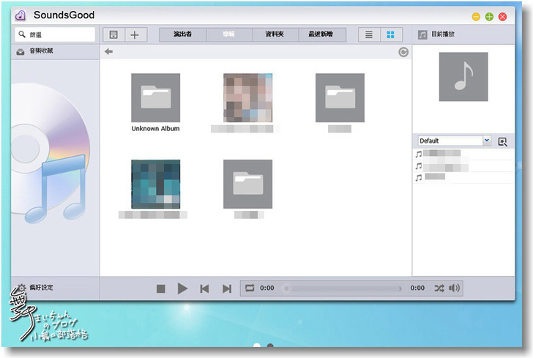This screenshot has width=533, height=358.
Task: Skip to the next track
Action: (227, 289)
